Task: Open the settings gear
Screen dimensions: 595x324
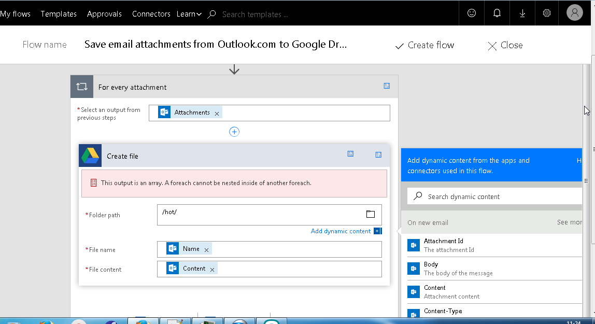Action: pos(547,14)
